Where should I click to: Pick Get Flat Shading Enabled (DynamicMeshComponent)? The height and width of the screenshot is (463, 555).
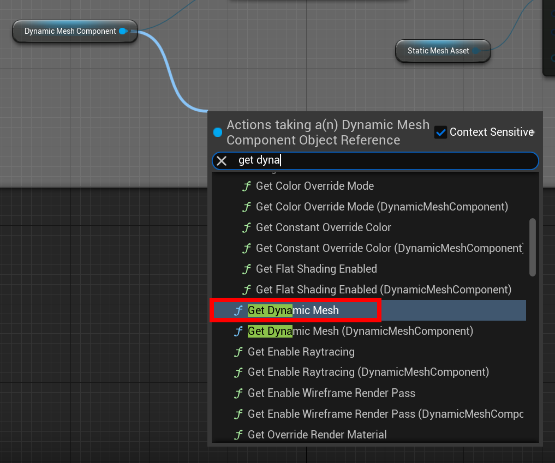(369, 290)
